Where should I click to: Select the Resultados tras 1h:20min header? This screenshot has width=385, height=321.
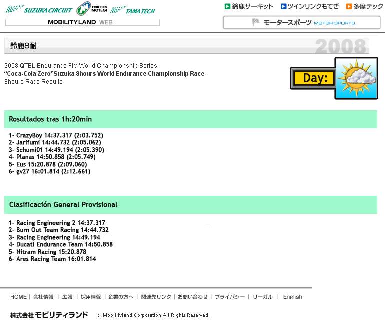[191, 119]
